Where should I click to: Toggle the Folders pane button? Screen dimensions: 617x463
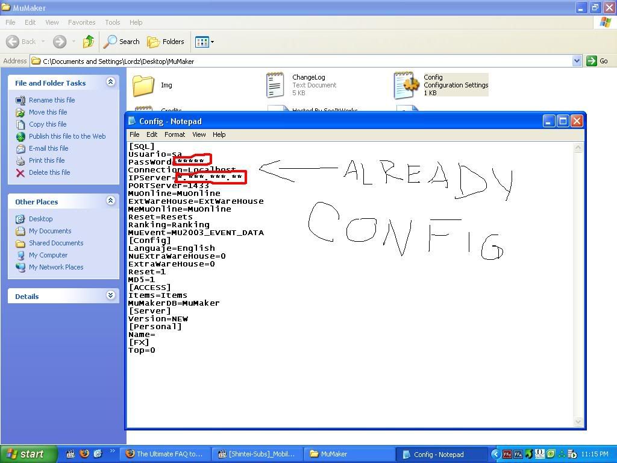pyautogui.click(x=166, y=42)
